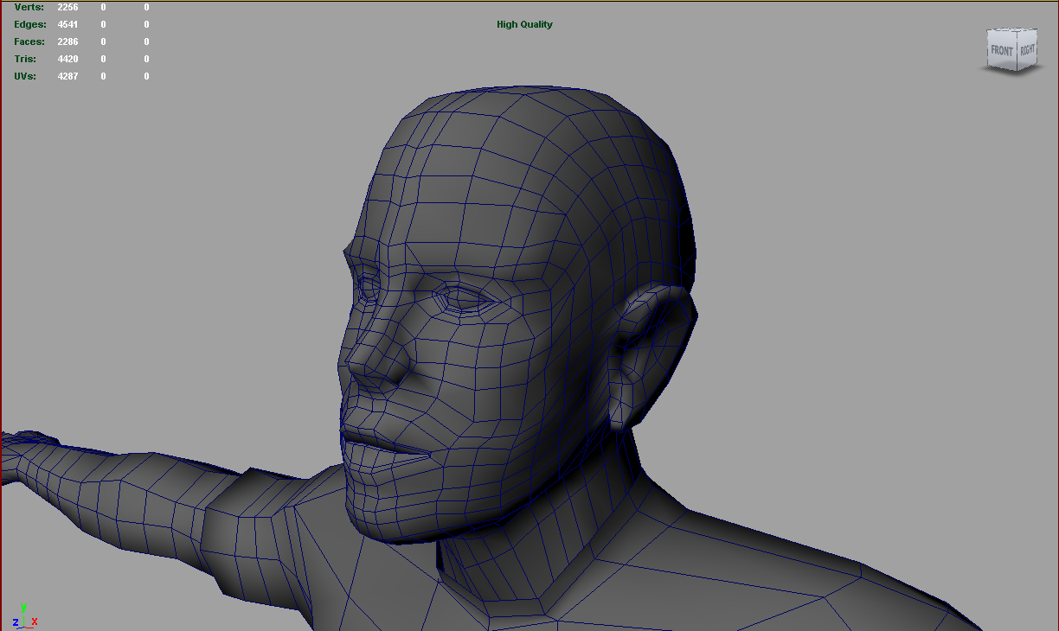This screenshot has height=631, width=1059.
Task: Click the face count value 2286
Action: click(x=67, y=41)
